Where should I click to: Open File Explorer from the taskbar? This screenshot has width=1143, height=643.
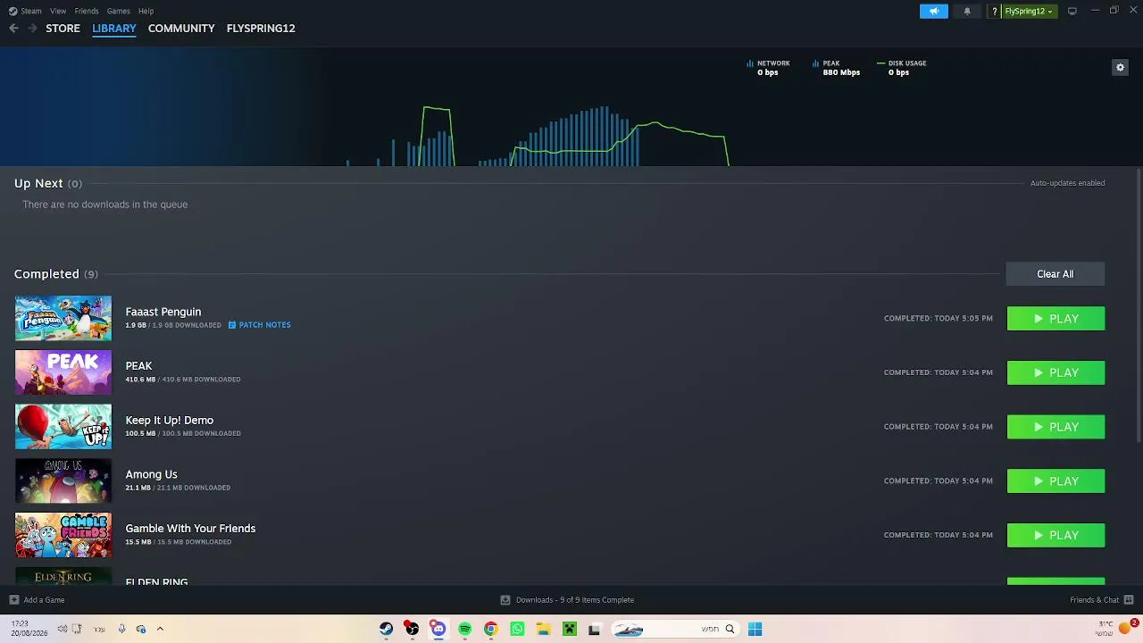pos(543,629)
